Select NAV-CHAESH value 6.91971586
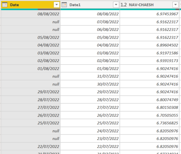The image size is (181, 154). point(149,53)
